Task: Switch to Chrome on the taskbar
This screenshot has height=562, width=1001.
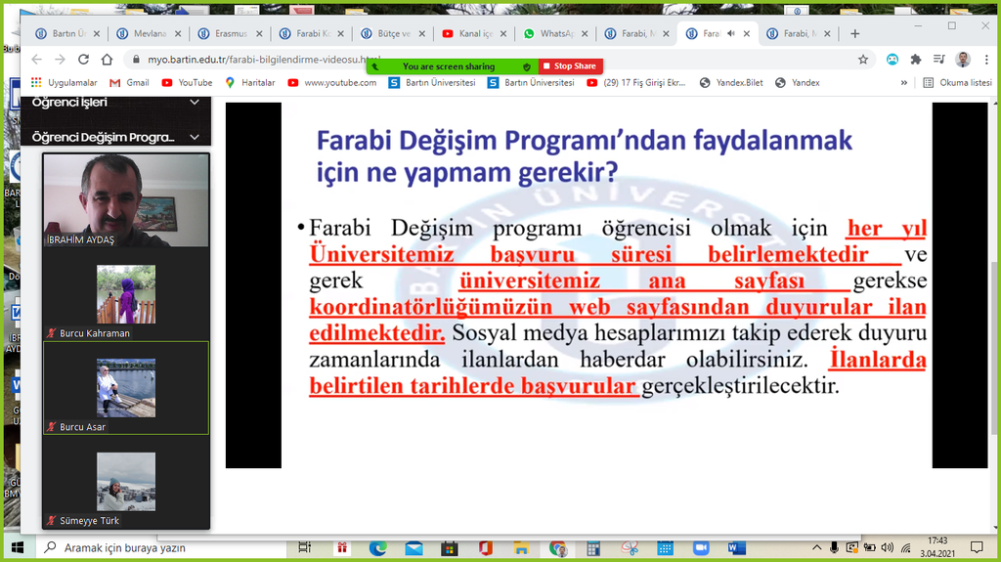Action: [x=558, y=548]
